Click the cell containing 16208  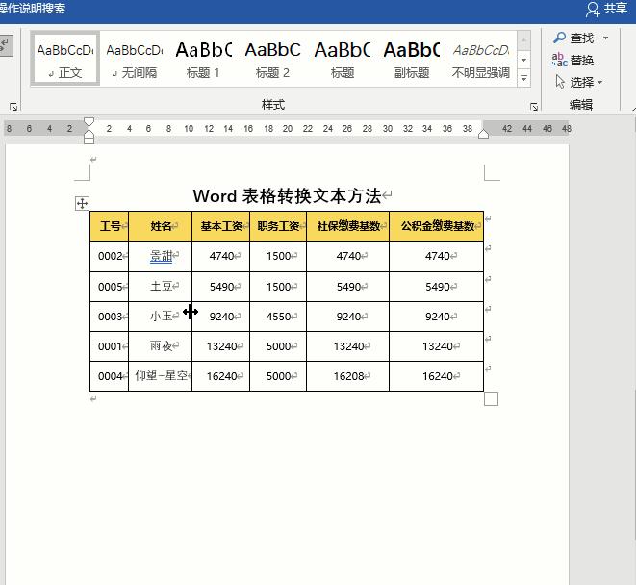348,376
